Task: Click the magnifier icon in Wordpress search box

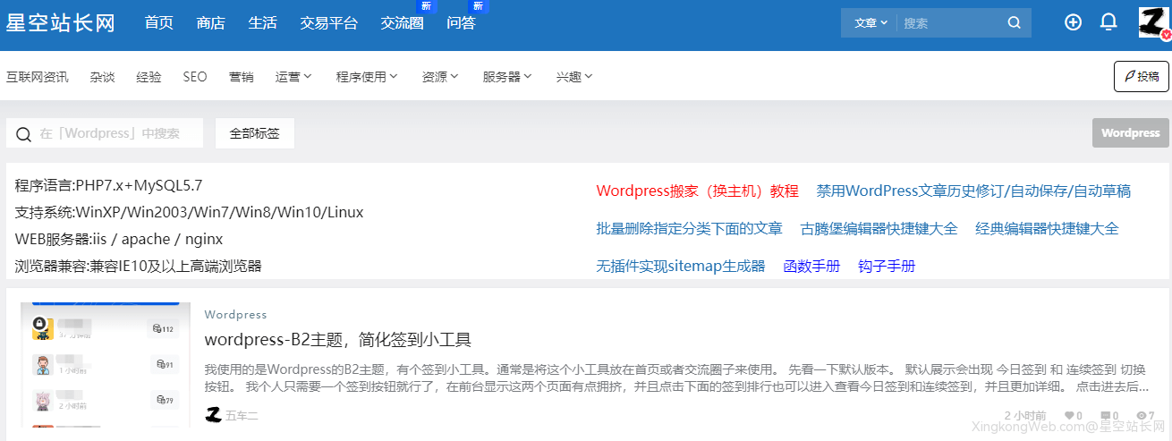Action: click(23, 133)
